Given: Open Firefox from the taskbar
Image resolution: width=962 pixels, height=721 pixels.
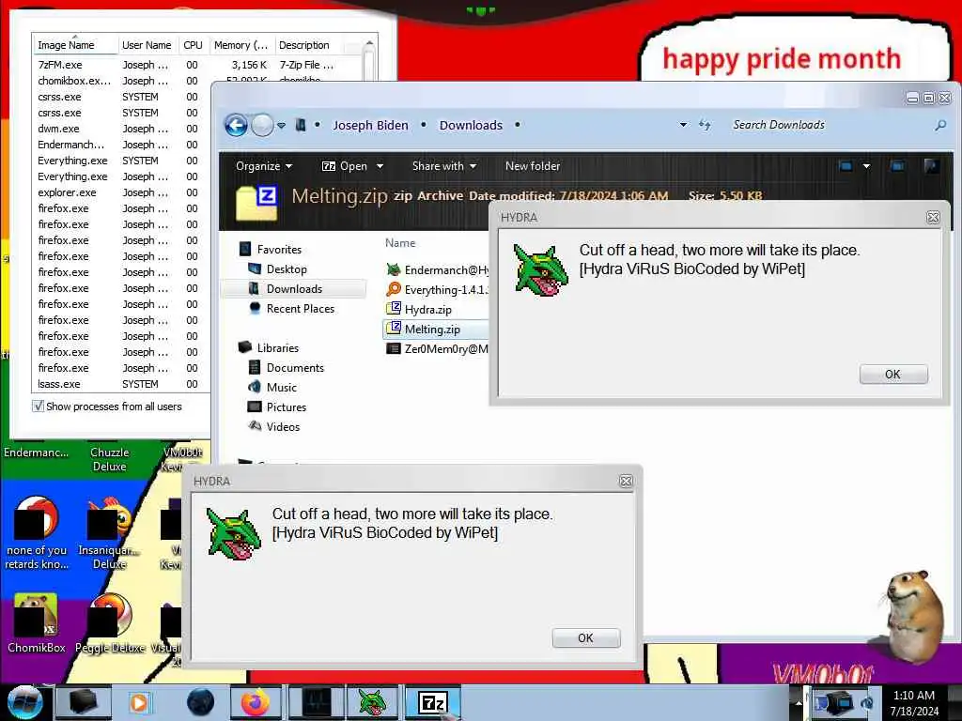Looking at the screenshot, I should click(255, 702).
